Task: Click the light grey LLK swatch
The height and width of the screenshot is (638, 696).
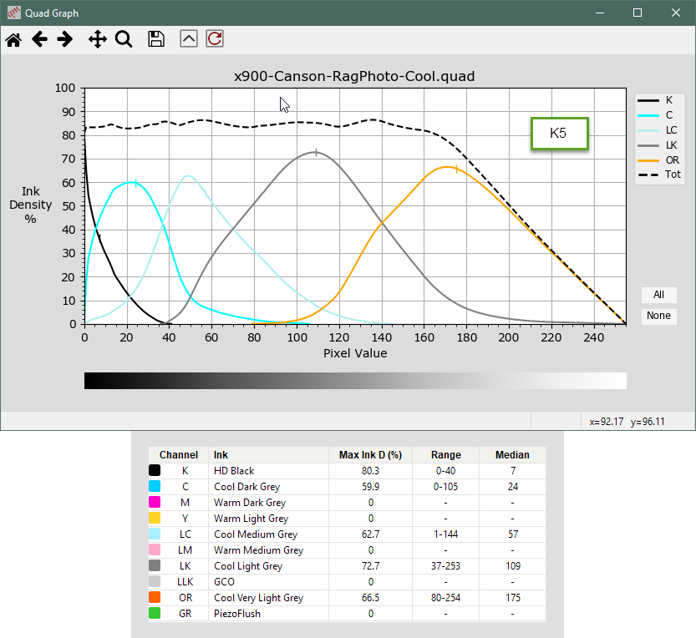Action: pos(155,581)
